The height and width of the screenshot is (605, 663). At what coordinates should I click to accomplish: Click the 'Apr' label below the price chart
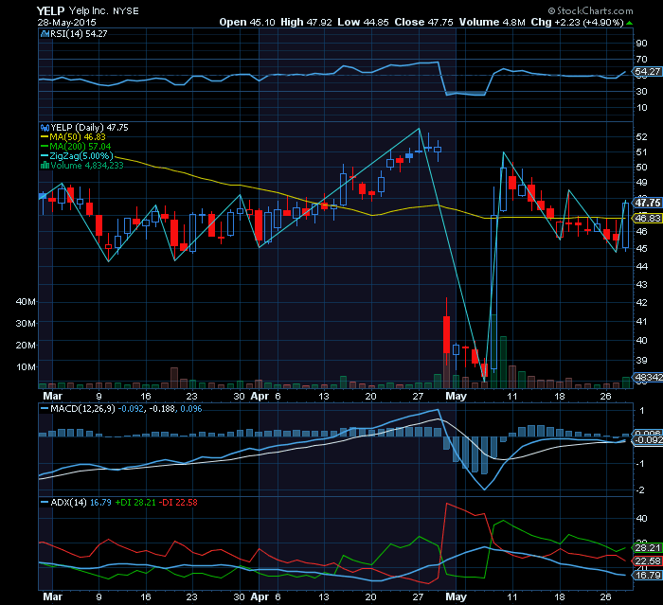(260, 396)
